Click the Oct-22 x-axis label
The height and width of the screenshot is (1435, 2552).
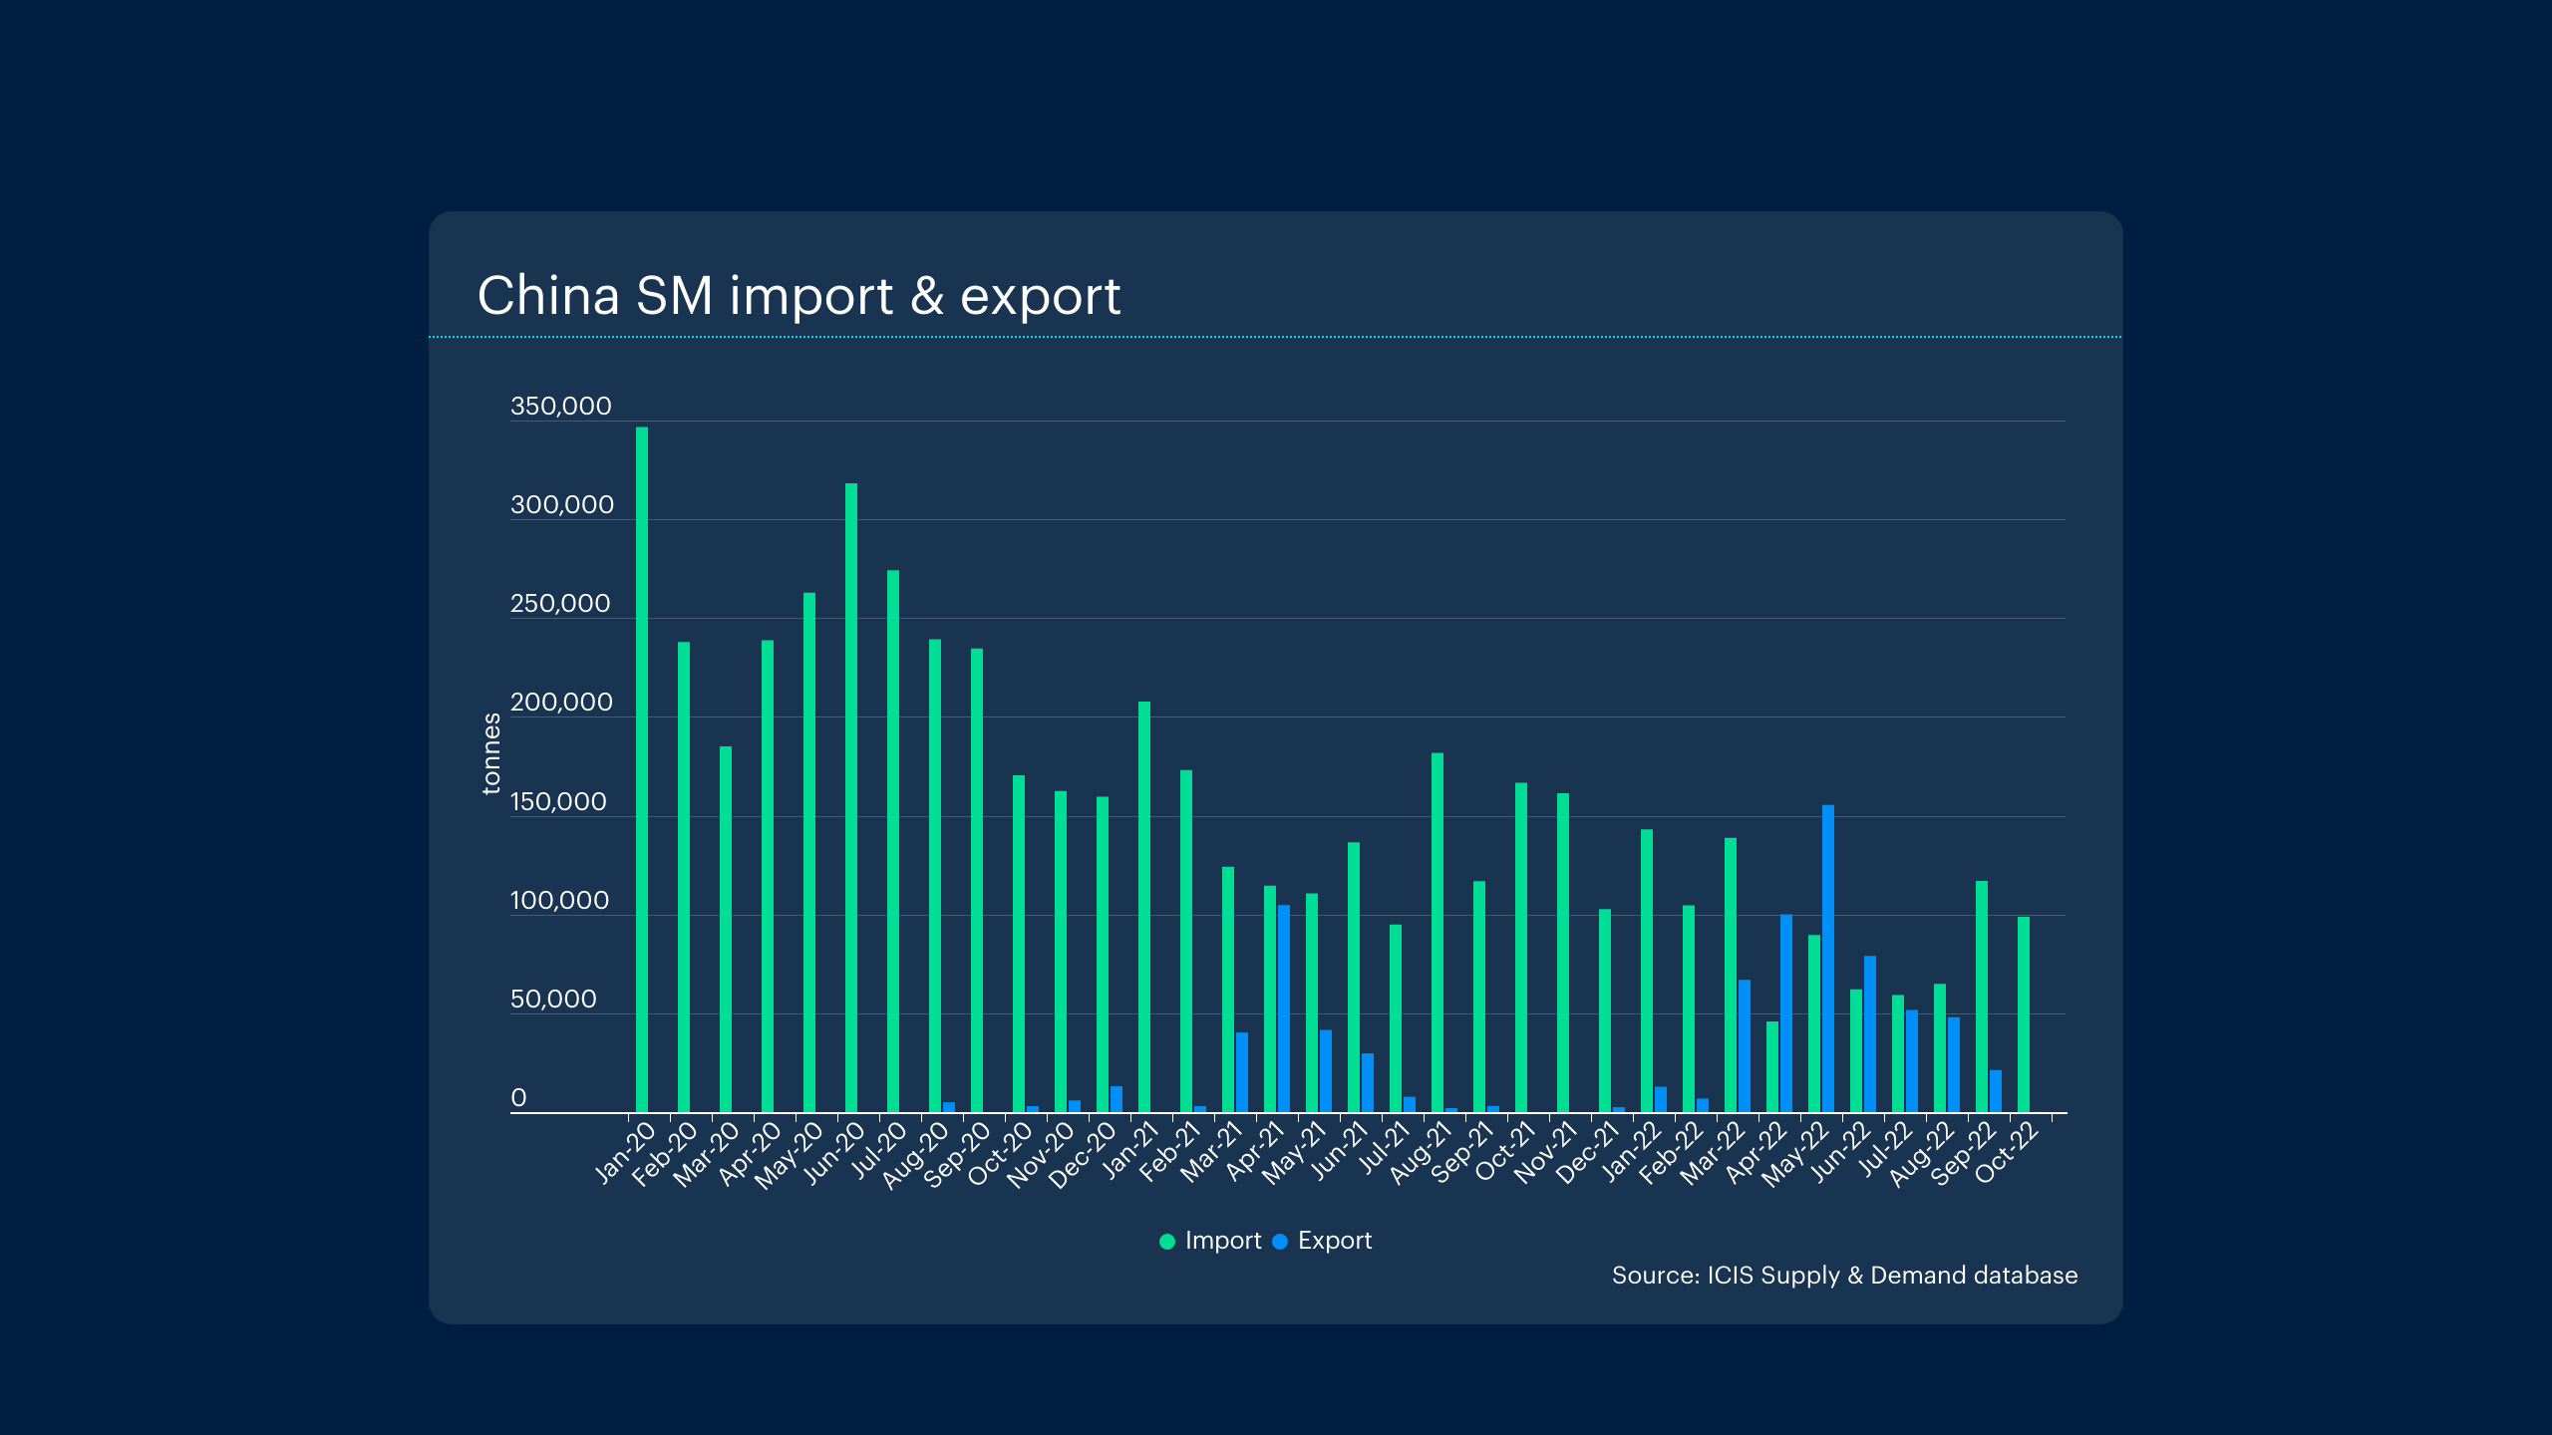point(2008,1153)
